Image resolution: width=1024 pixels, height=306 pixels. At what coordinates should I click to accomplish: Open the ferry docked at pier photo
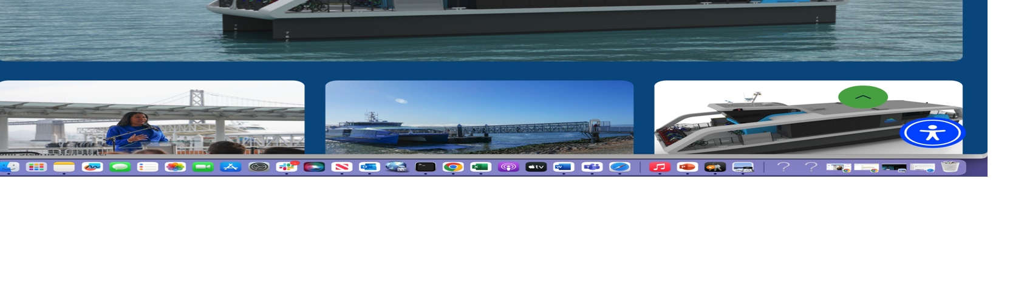pyautogui.click(x=479, y=117)
